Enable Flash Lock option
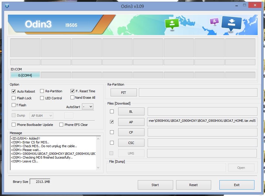The image size is (265, 196). pos(14,98)
